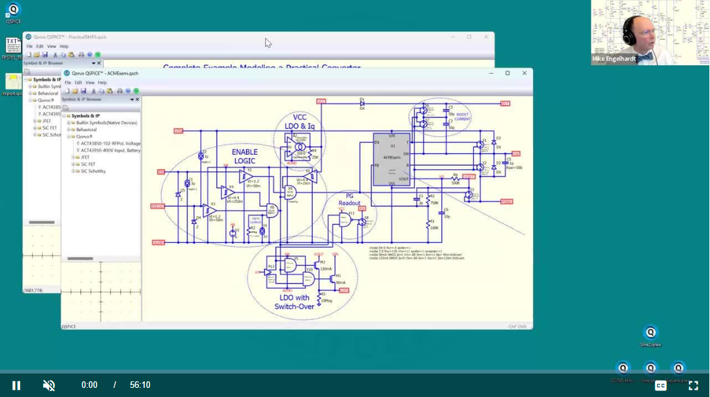Click VCC LDO & Iq label
This screenshot has width=710, height=397.
(300, 121)
